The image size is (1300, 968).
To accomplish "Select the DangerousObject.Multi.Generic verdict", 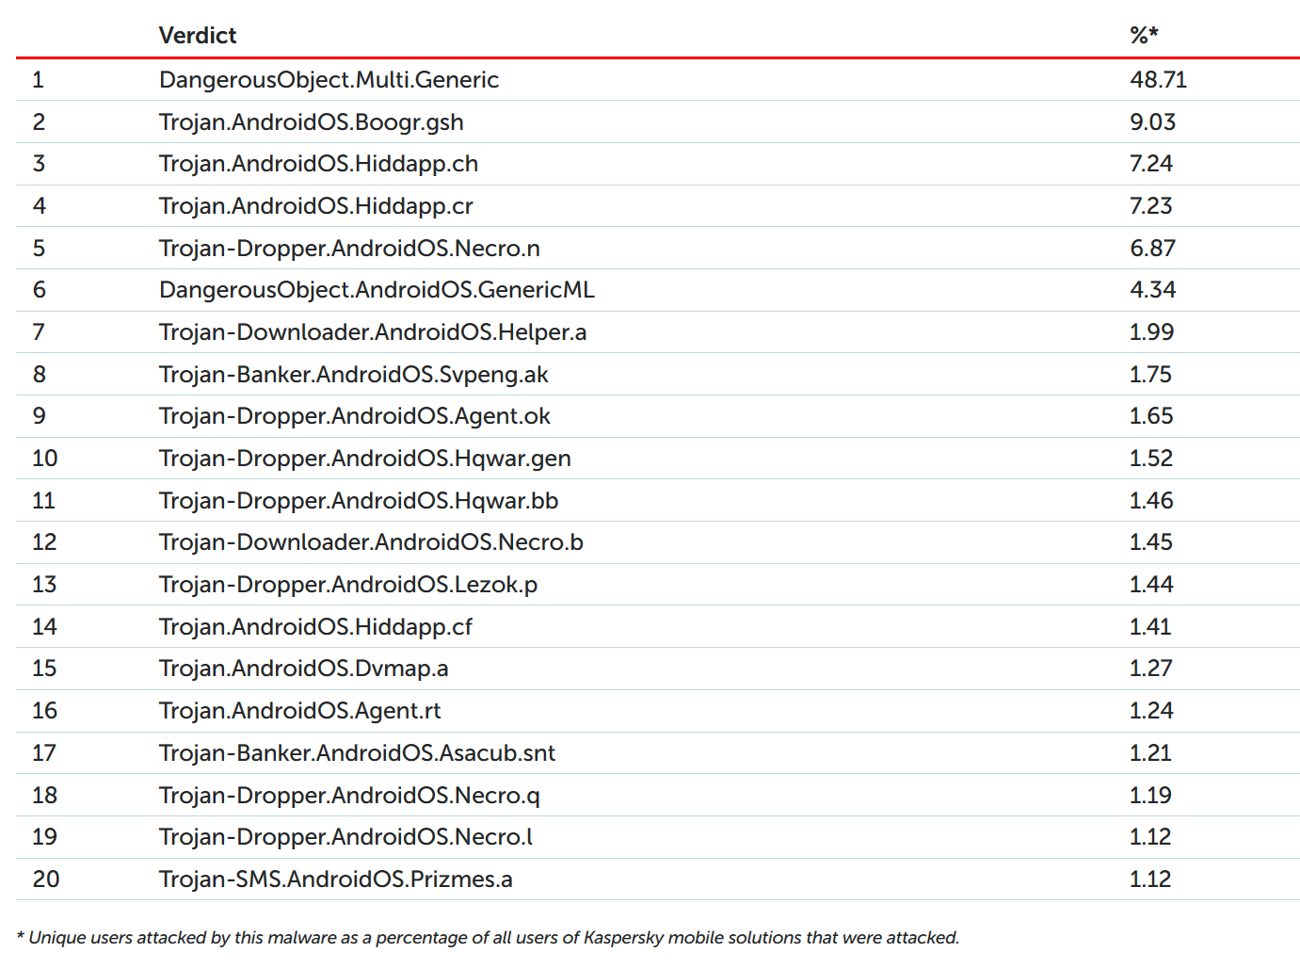I will 329,80.
